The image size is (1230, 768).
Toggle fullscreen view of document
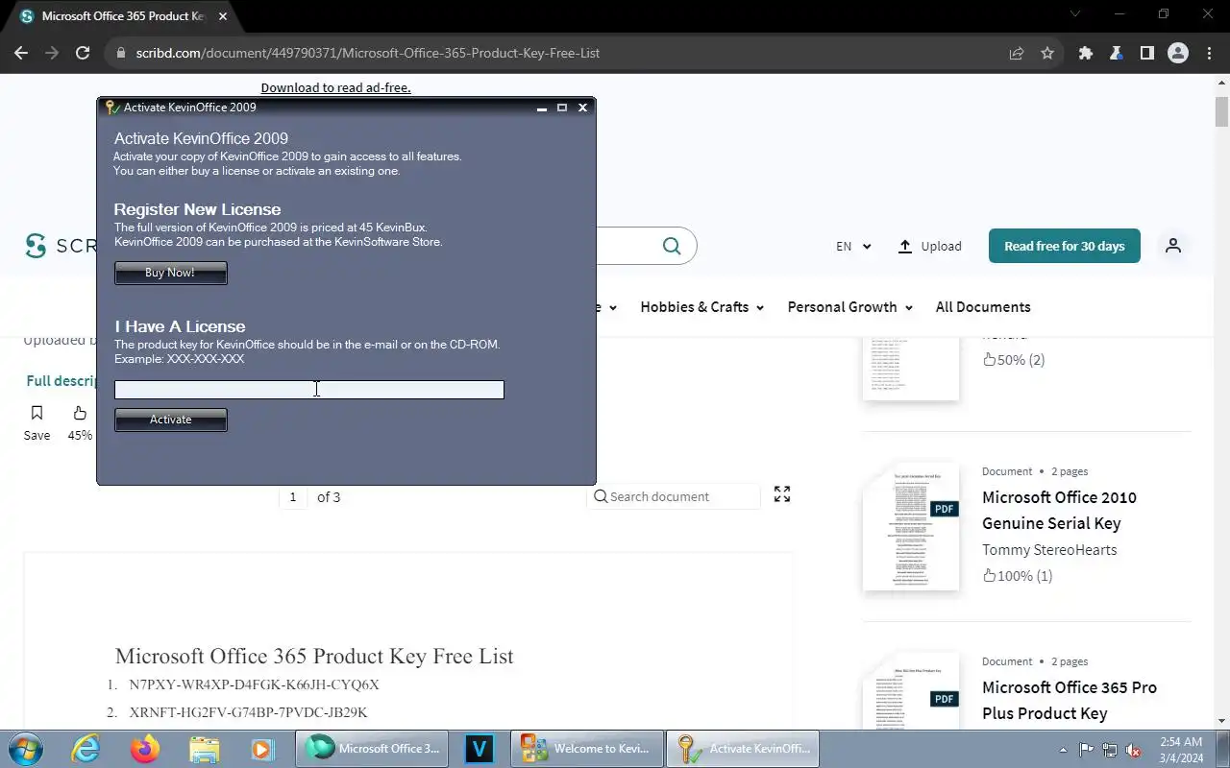coord(782,494)
